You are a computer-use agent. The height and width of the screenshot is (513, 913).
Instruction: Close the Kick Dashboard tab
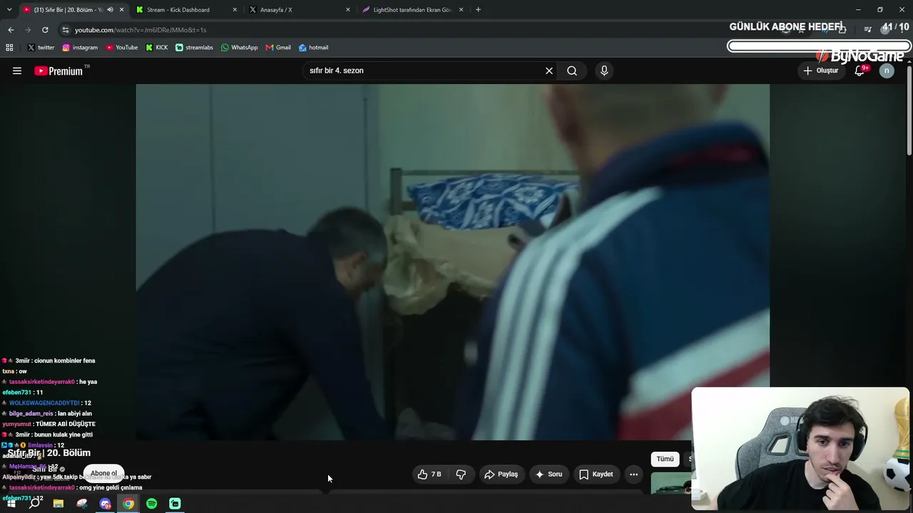[235, 10]
